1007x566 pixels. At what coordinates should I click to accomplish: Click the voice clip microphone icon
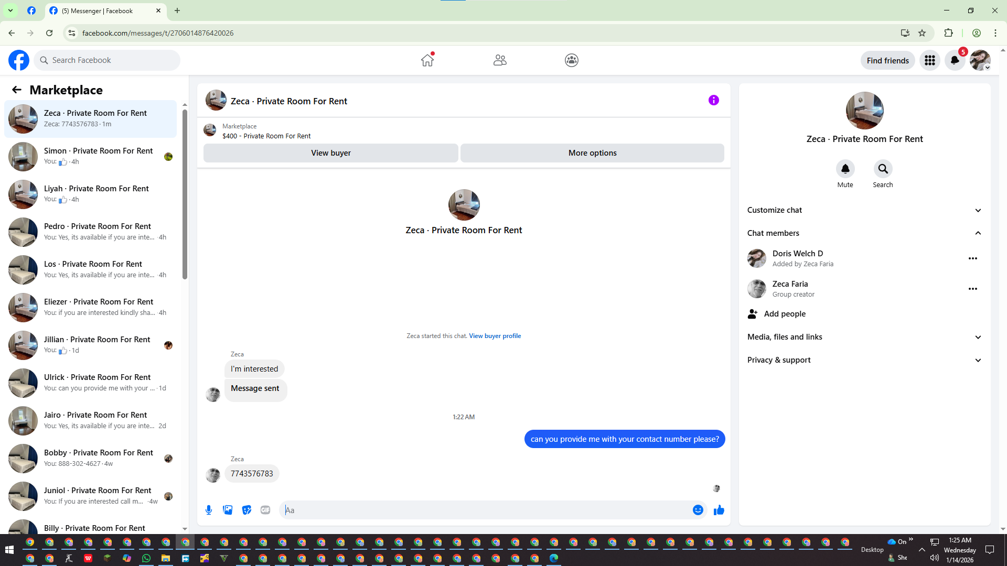click(209, 510)
